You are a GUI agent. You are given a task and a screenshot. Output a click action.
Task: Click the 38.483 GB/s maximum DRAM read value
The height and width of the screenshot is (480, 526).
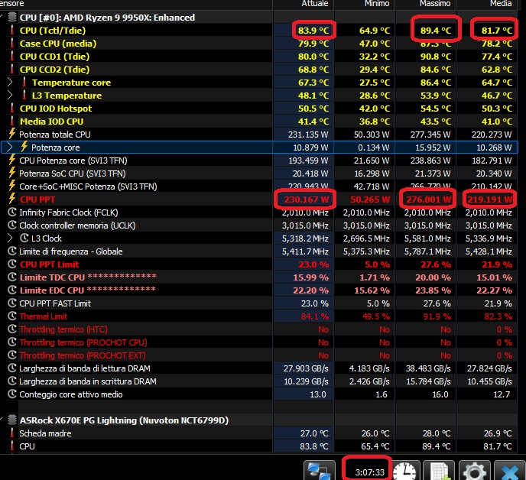click(x=428, y=368)
